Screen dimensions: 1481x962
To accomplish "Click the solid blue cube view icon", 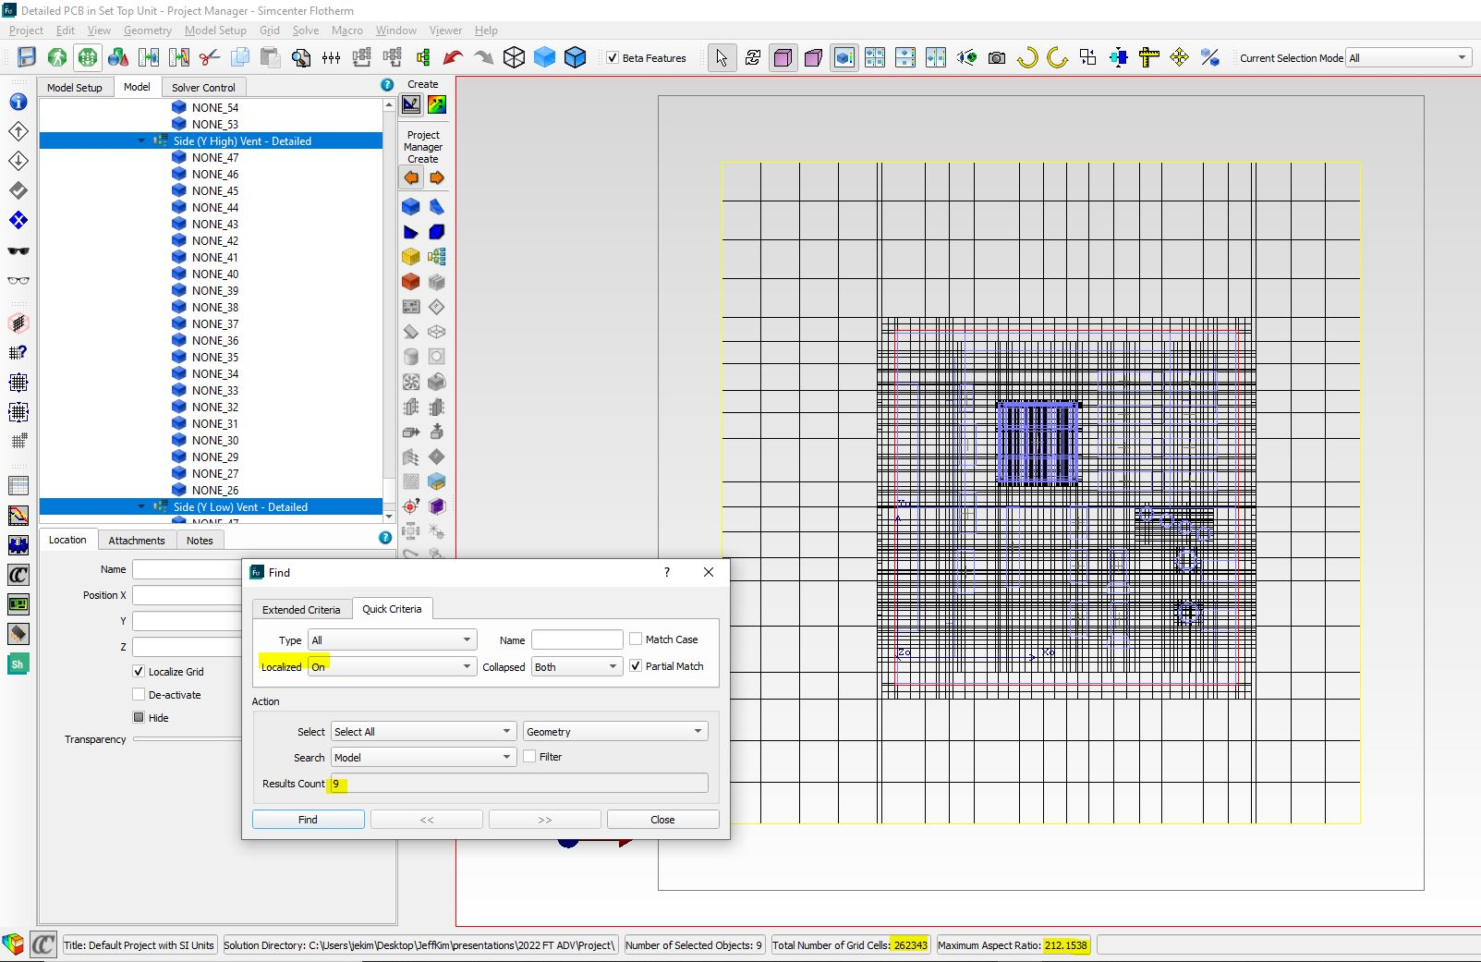I will click(544, 57).
